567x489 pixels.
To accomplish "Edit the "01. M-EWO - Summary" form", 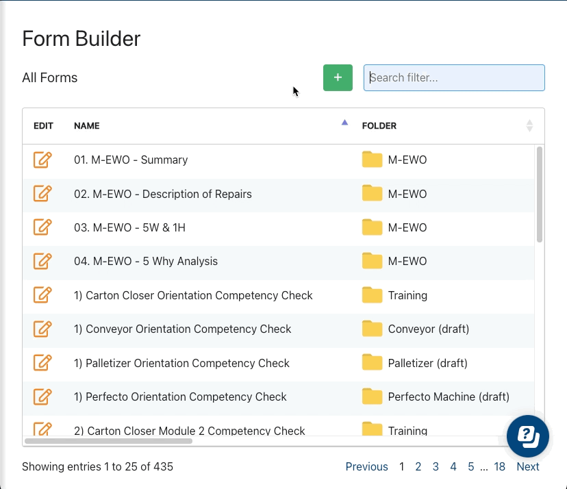I will coord(44,160).
